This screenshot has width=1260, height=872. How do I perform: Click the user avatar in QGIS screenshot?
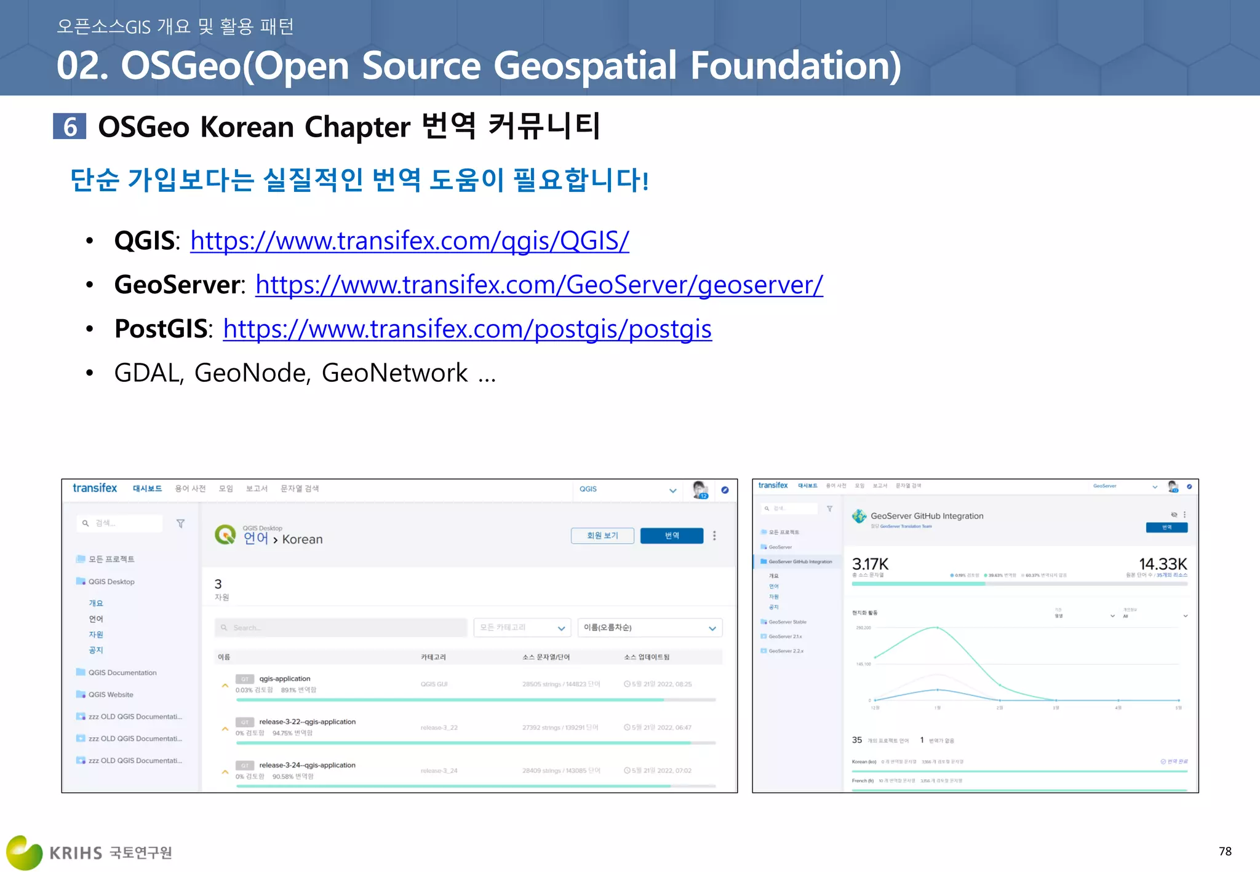coord(700,490)
